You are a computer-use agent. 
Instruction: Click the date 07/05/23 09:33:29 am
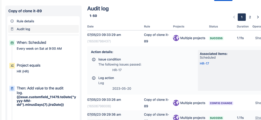pos(104,35)
